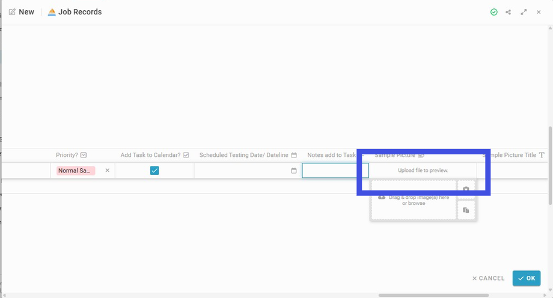Click the vertical scrollbar thumb on right
Viewport: 553px width, 298px height.
[x=550, y=166]
